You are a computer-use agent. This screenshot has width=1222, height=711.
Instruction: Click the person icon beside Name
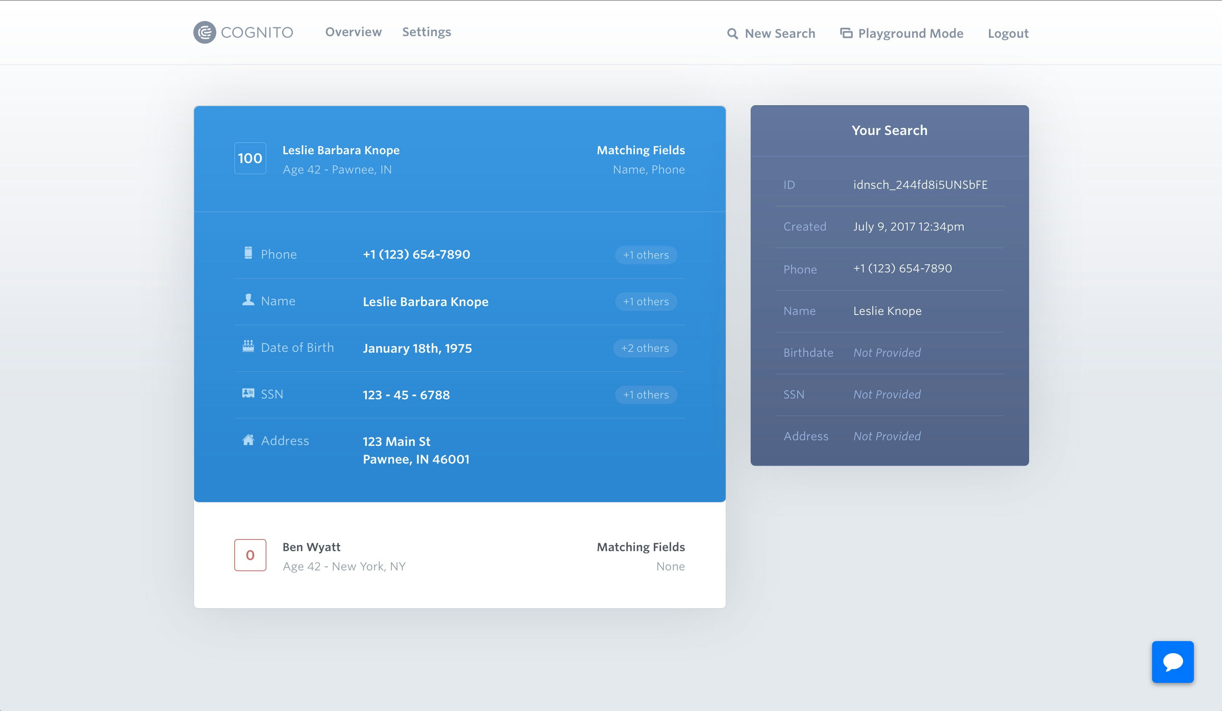(248, 300)
